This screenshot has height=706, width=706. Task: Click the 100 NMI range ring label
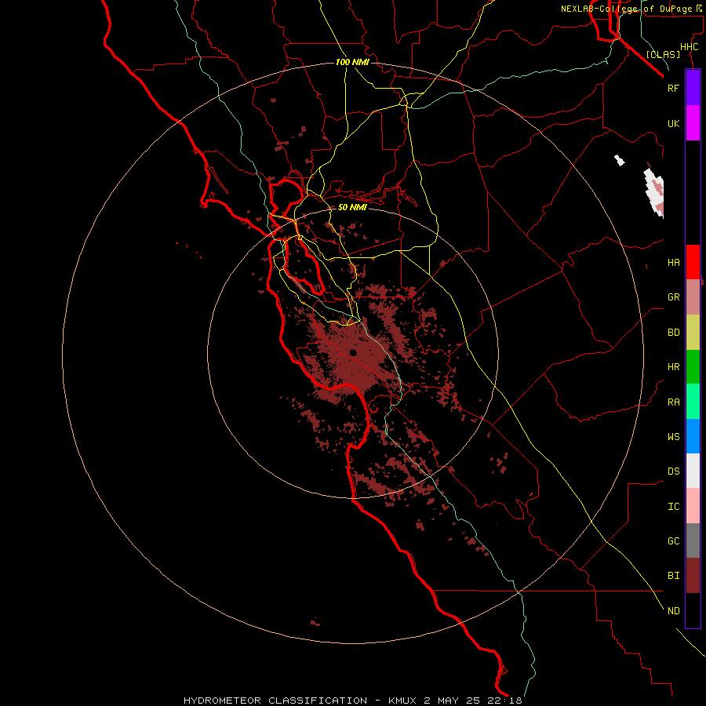(x=352, y=62)
